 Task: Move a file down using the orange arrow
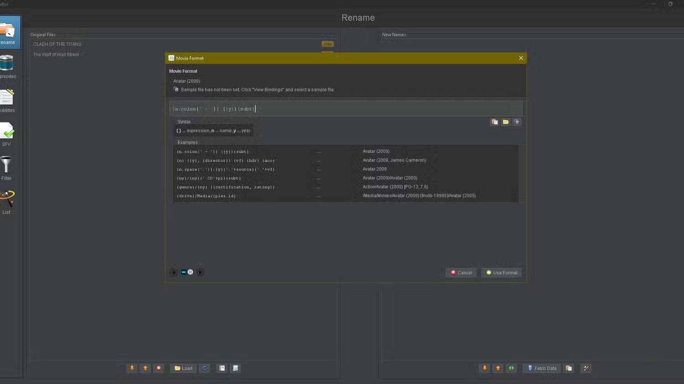tap(132, 368)
